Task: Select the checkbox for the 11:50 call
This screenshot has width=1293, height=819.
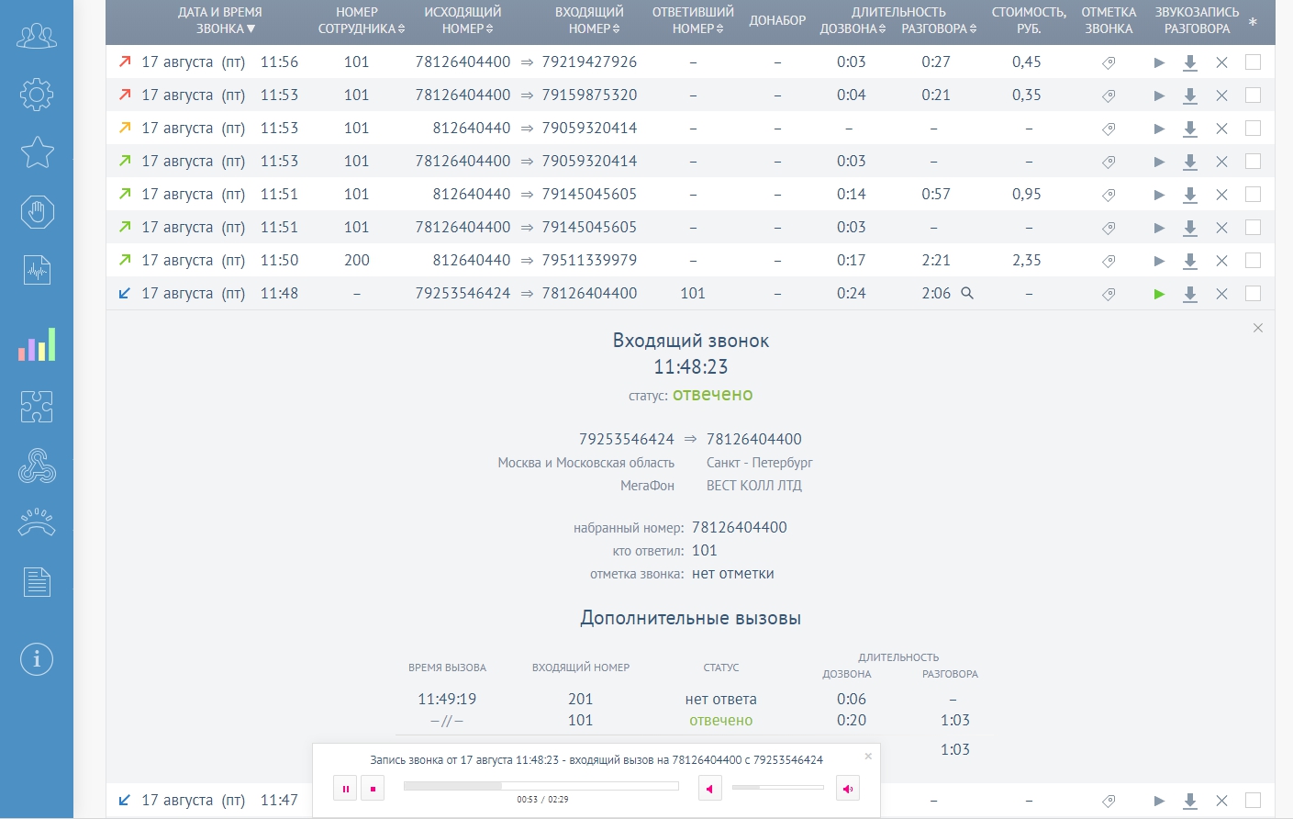Action: click(x=1253, y=261)
